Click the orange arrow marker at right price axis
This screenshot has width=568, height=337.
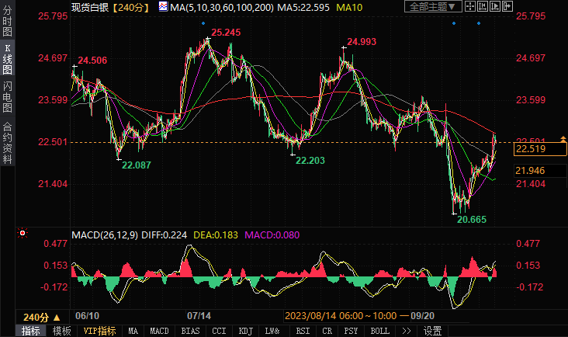coord(563,139)
